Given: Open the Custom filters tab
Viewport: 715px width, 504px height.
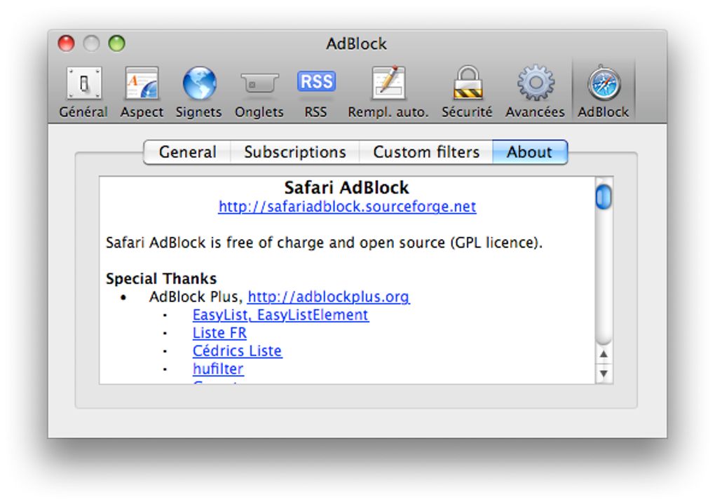Looking at the screenshot, I should tap(426, 152).
